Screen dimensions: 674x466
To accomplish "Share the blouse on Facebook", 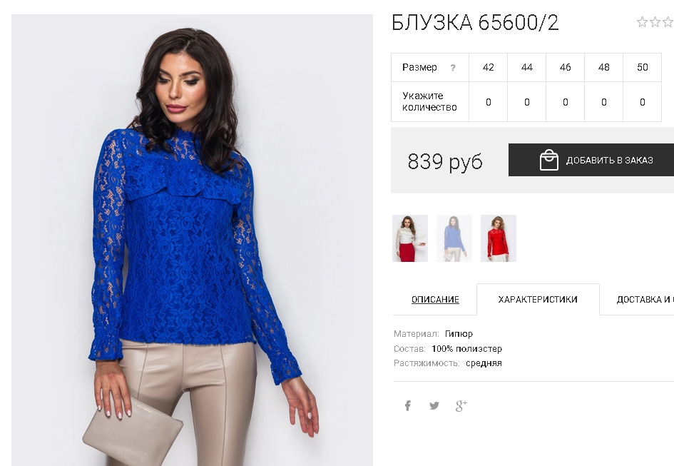I will 407,405.
